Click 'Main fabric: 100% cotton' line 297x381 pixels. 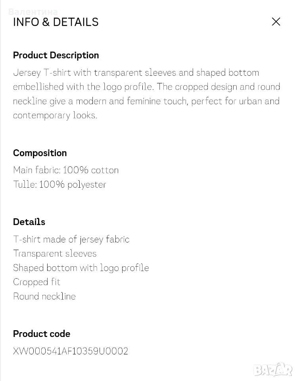point(66,170)
